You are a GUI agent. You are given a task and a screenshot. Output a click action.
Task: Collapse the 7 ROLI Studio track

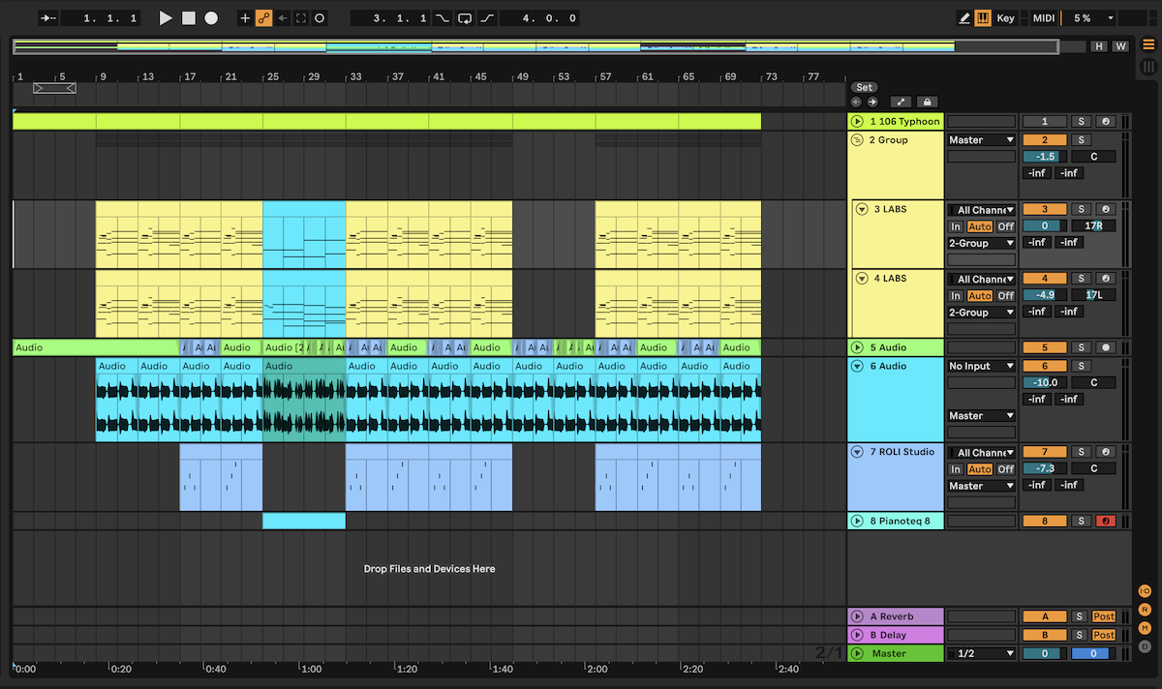(857, 452)
